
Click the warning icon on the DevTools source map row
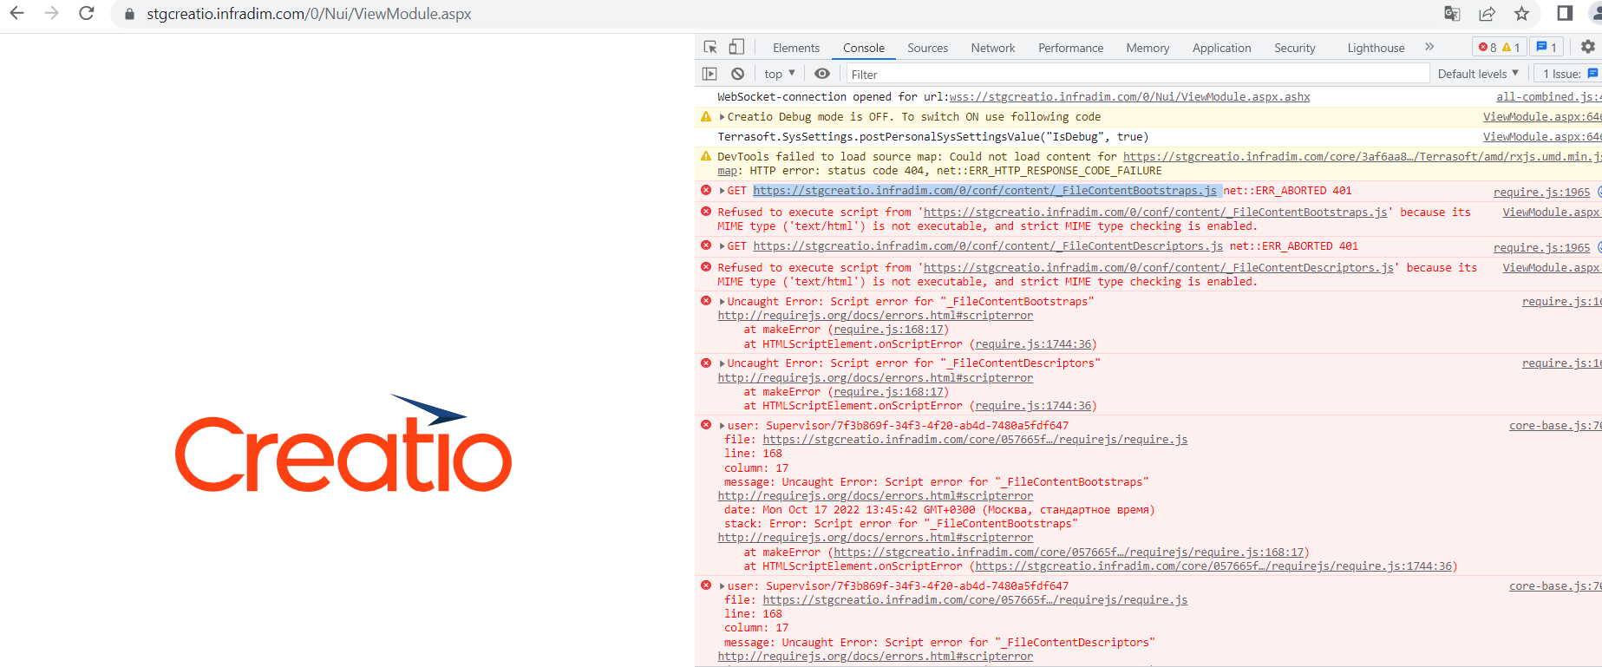tap(706, 156)
